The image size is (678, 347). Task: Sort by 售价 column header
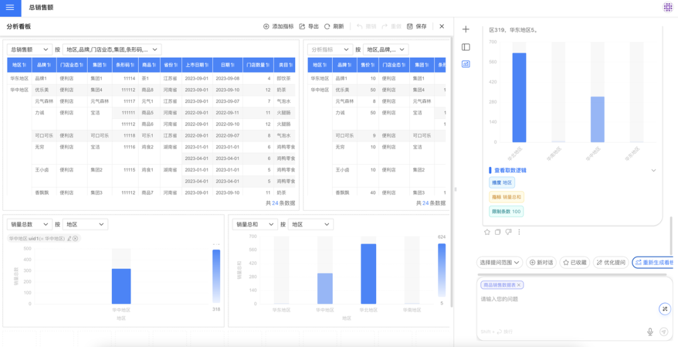[x=367, y=65]
